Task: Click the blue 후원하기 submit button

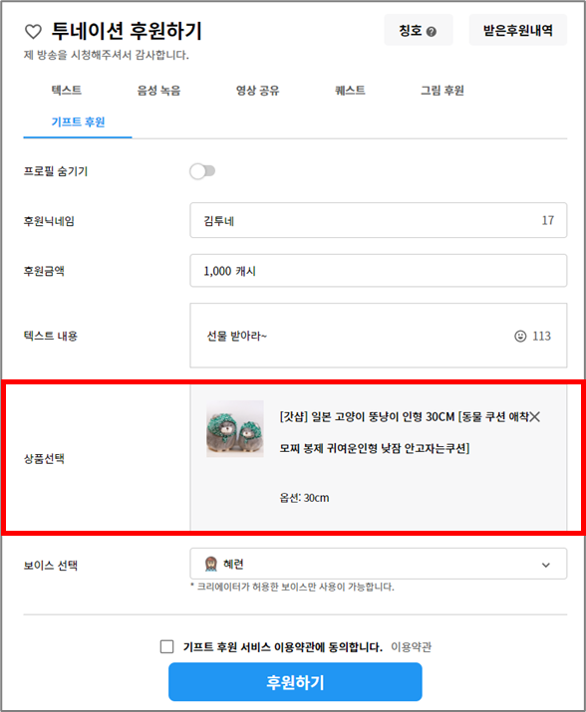Action: click(295, 682)
